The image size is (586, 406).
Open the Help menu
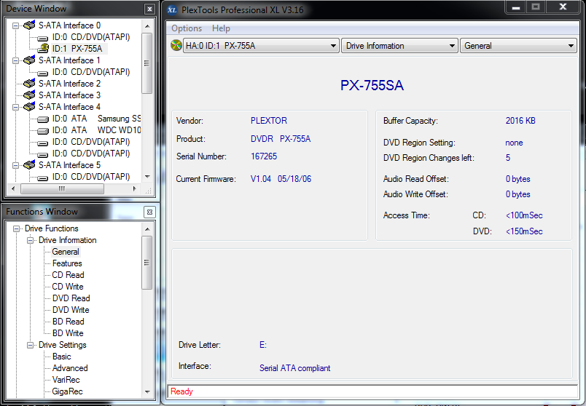(x=221, y=28)
